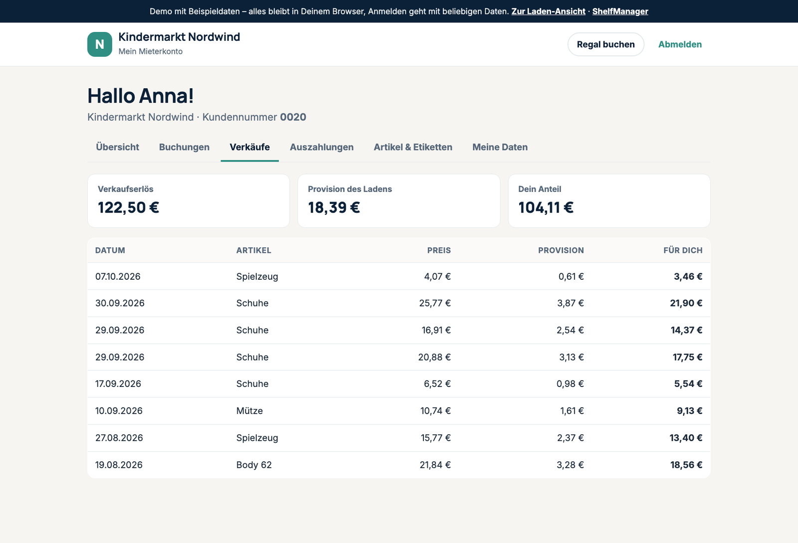Click the Hallo Anna! heading
This screenshot has height=543, width=798.
pyautogui.click(x=141, y=96)
